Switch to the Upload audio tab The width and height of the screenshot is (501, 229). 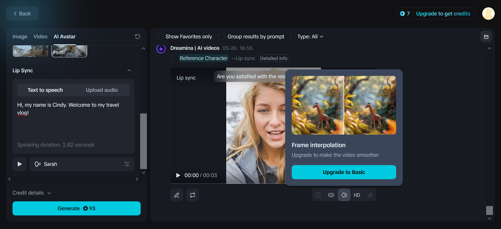[x=102, y=90]
